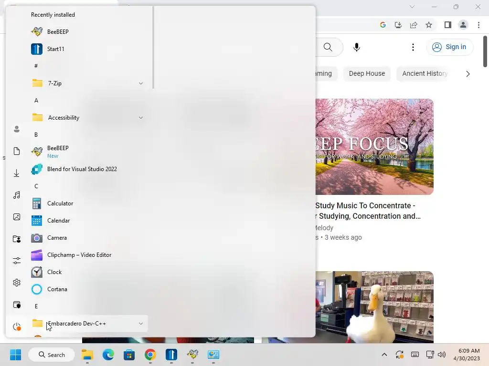Bookmark this page with the star icon
Screen dimensions: 489x366
click(429, 25)
